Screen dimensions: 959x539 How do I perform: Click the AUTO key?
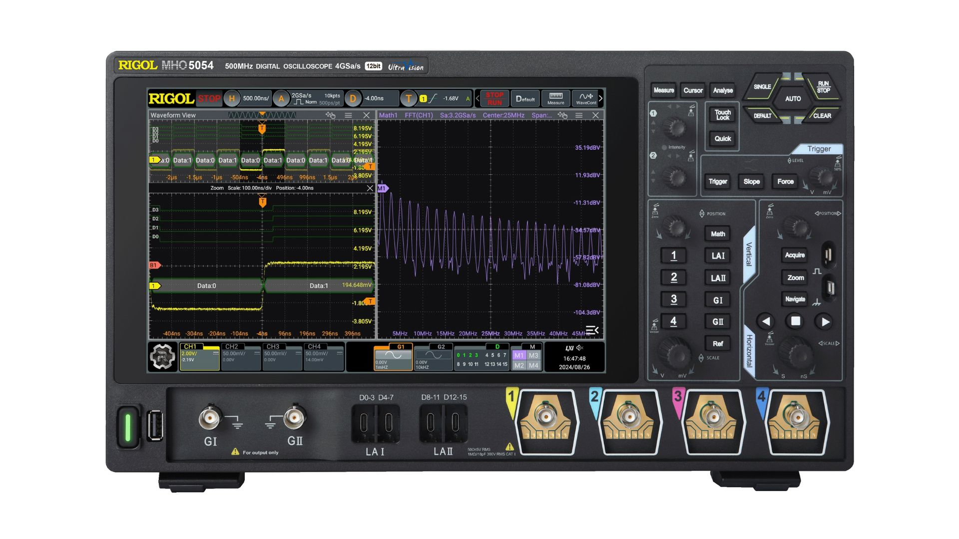pyautogui.click(x=793, y=99)
